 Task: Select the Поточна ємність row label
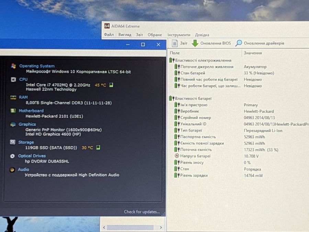pyautogui.click(x=196, y=149)
